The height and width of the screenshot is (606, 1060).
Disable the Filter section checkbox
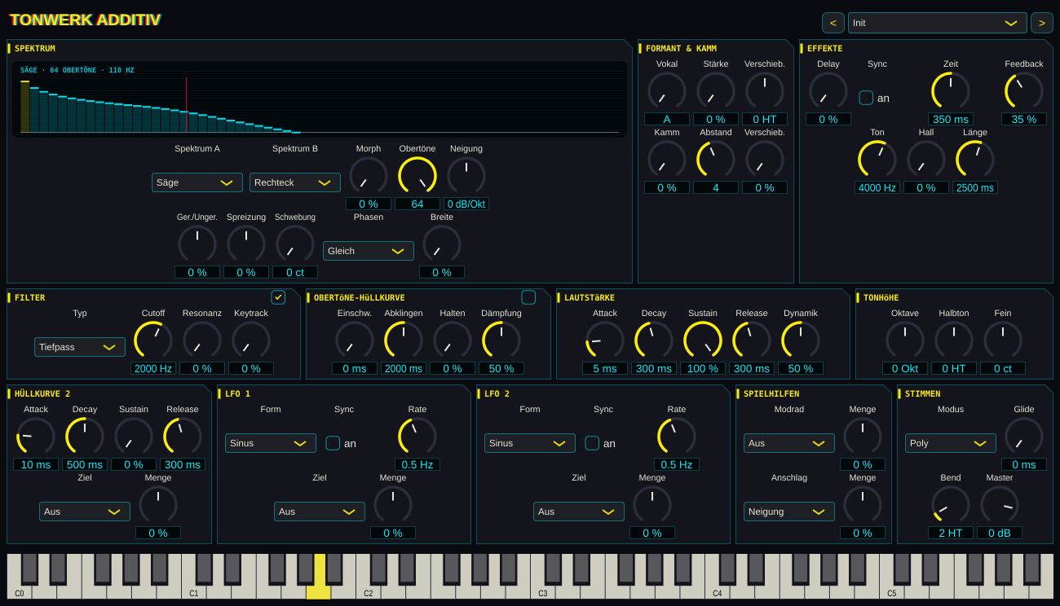click(278, 297)
